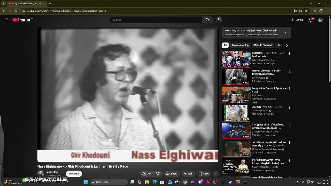The image size is (331, 186).
Task: Click the address bar URL
Action: click(x=66, y=11)
